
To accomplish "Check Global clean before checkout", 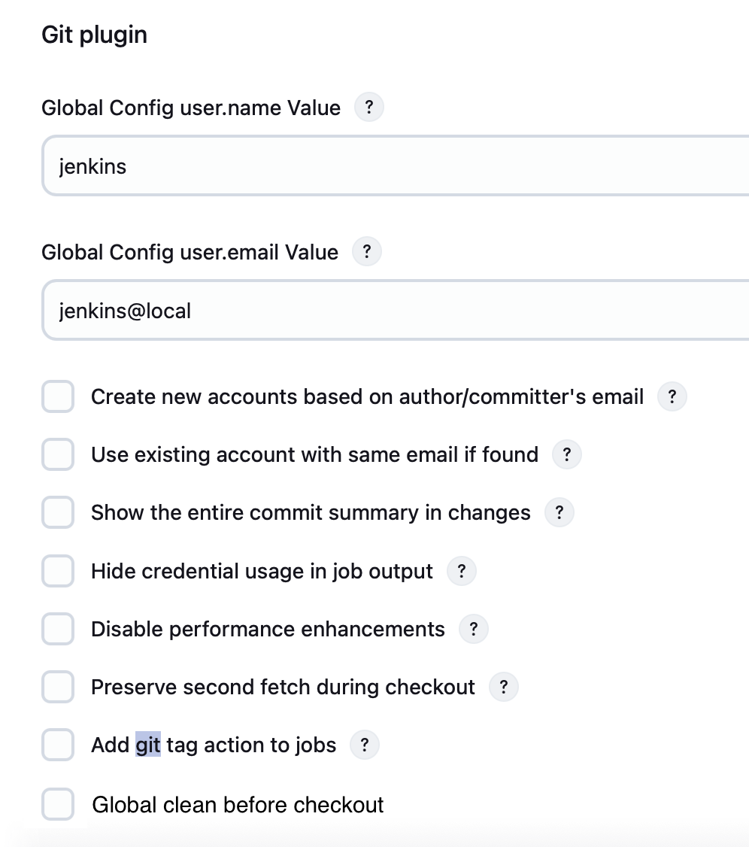I will point(58,804).
